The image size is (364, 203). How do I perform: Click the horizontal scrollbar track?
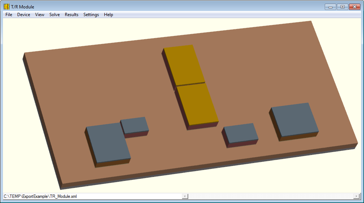pyautogui.click(x=271, y=196)
